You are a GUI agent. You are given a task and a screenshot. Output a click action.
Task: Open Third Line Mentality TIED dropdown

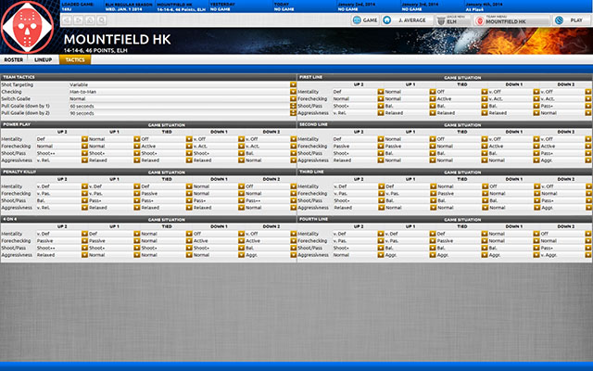coord(485,186)
